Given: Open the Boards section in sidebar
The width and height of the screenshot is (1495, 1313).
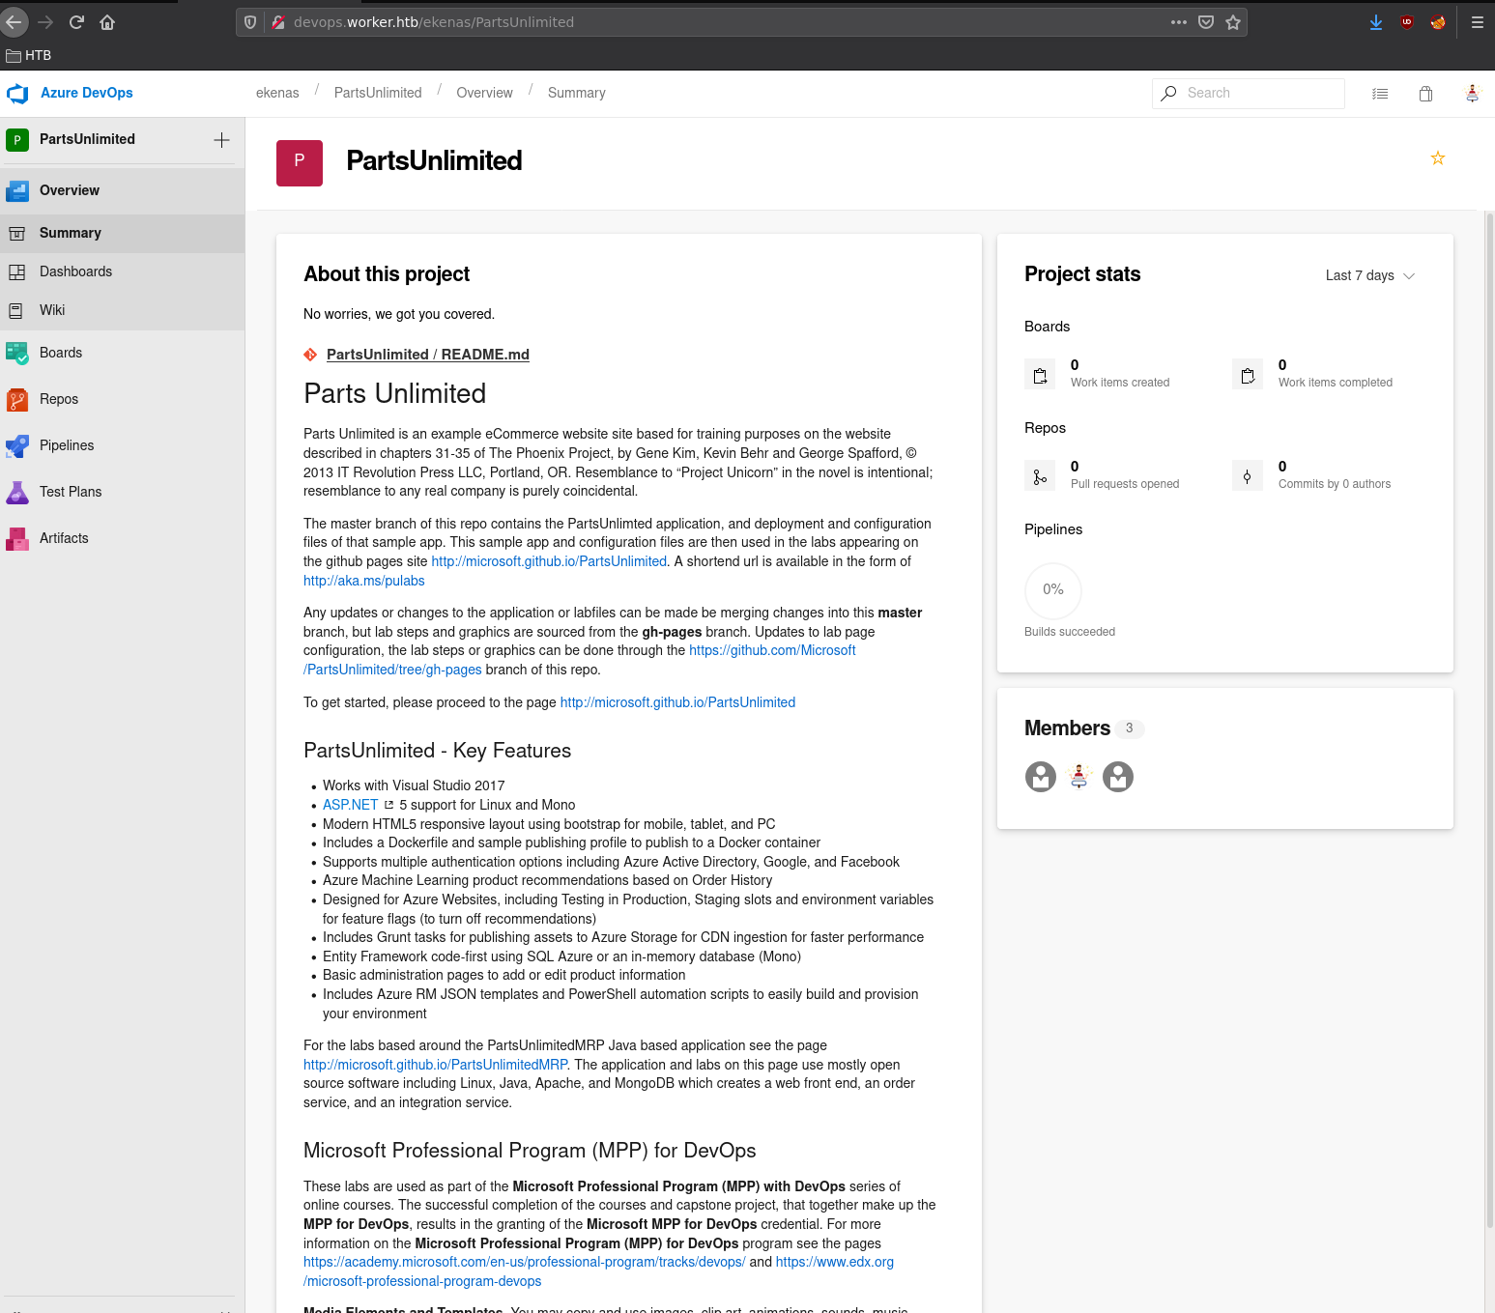Looking at the screenshot, I should pyautogui.click(x=122, y=353).
